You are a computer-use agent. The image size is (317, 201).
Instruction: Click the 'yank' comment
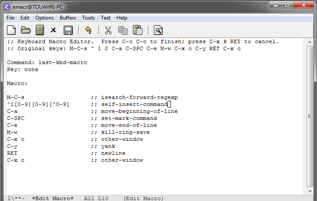tap(108, 146)
